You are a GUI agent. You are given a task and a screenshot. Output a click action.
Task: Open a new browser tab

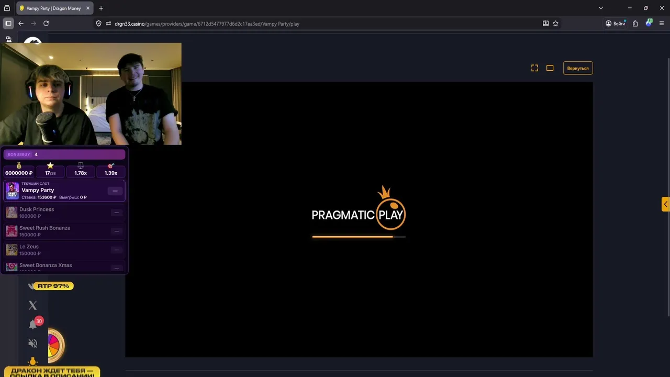pyautogui.click(x=101, y=8)
